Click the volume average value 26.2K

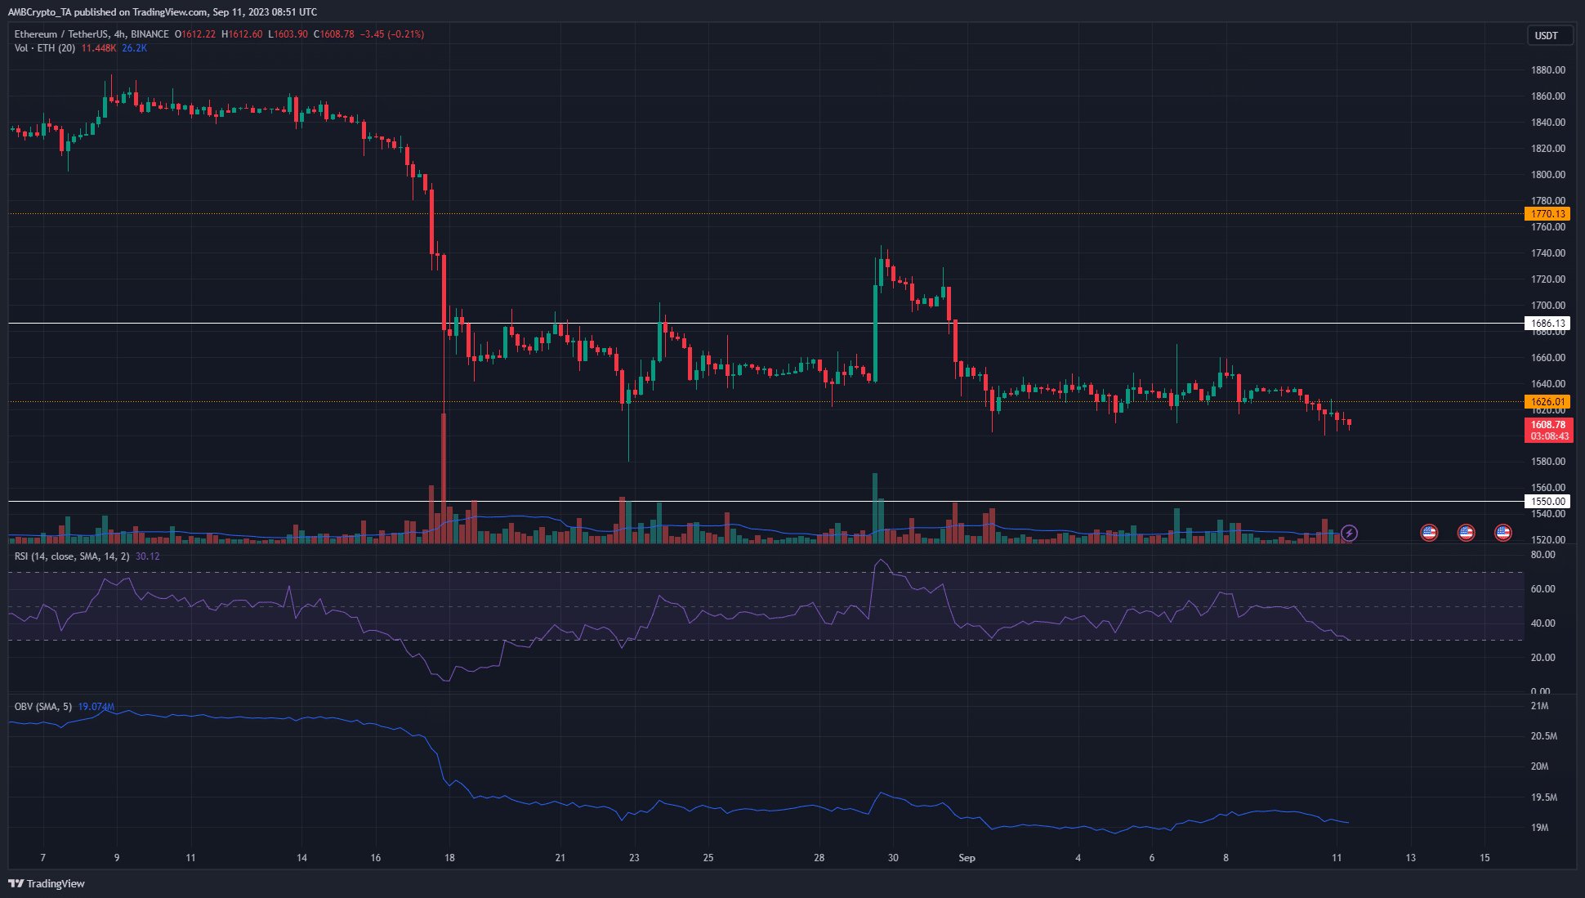point(135,48)
